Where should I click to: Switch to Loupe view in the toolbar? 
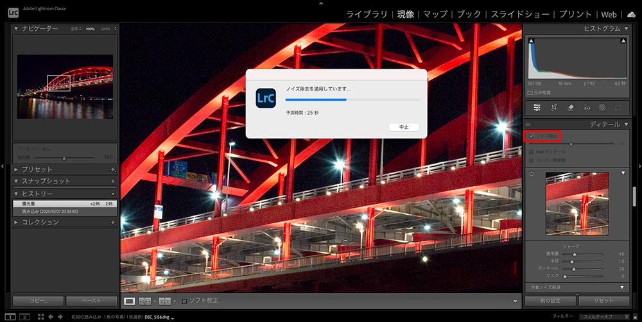129,301
